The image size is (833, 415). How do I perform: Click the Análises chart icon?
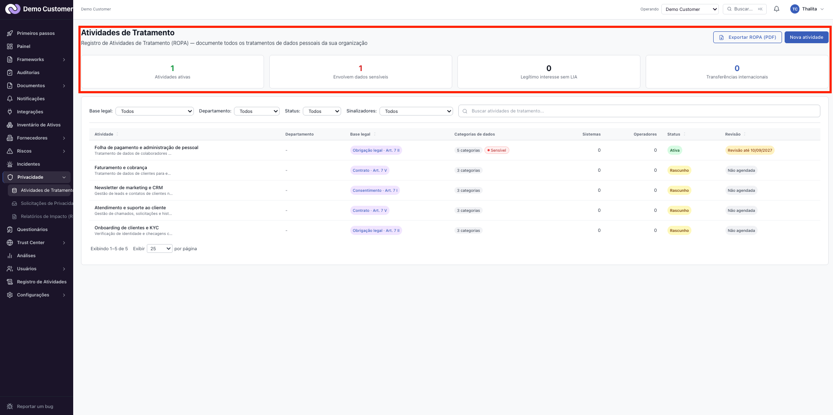pos(10,255)
